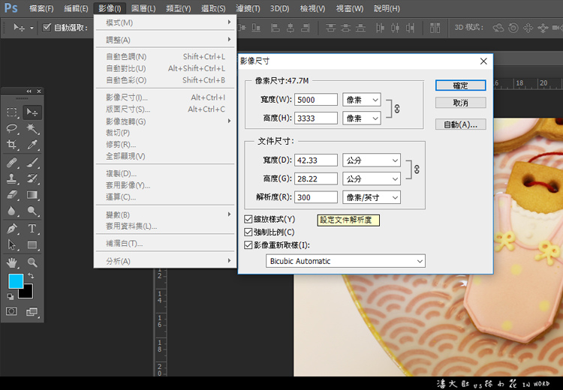
Task: Reset default foreground and background colors
Action: point(11,296)
